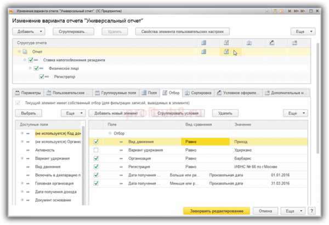
Task: Click the Условное оформление column icon in structure header
Action: (272, 43)
